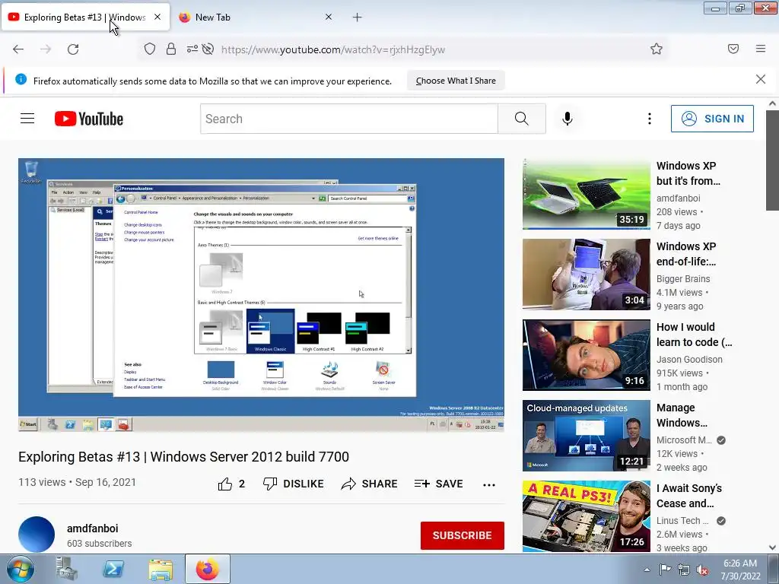Viewport: 779px width, 584px height.
Task: Click the Linus Tech channel name
Action: tap(682, 520)
